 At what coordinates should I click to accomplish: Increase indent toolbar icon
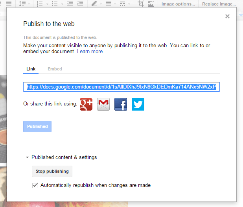pyautogui.click(x=80, y=4)
